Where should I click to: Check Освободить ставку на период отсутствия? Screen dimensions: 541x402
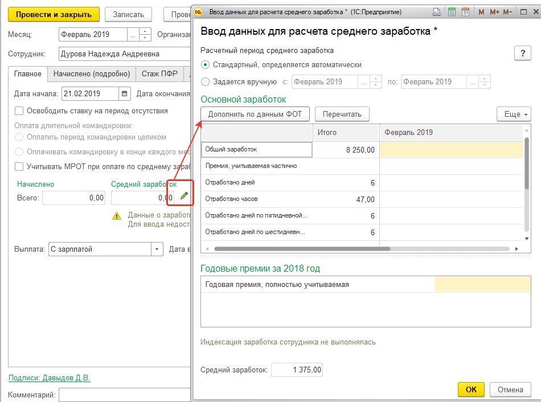coord(19,111)
